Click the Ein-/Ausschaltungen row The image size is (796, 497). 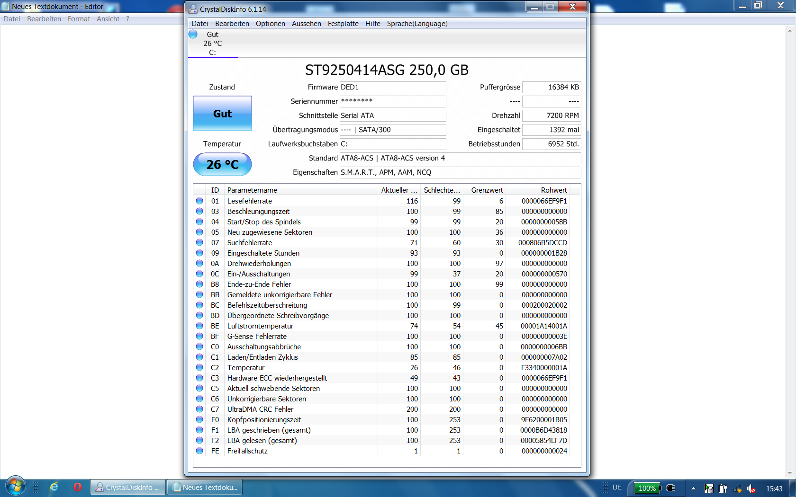(382, 274)
